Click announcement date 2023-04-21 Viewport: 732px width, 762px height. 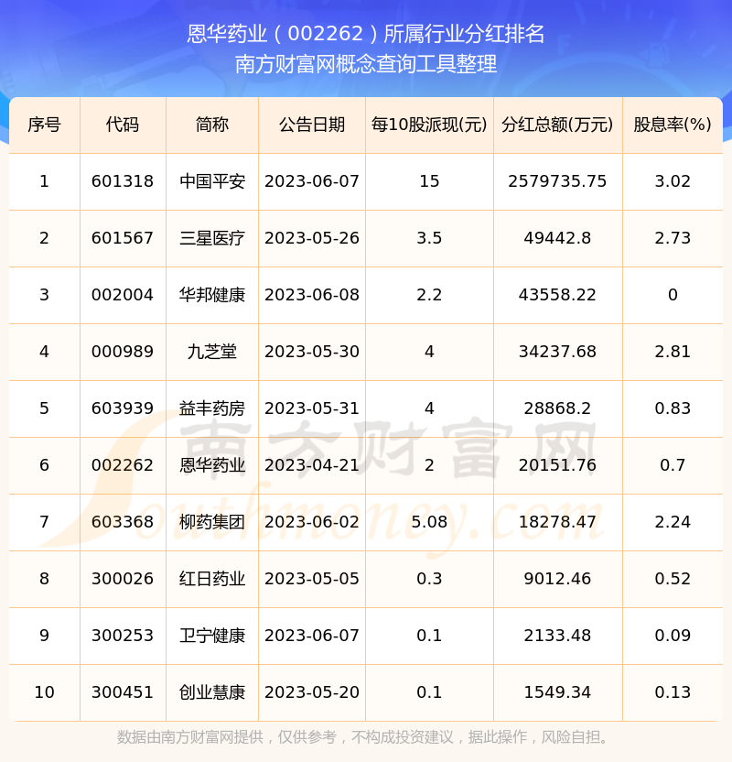click(312, 465)
